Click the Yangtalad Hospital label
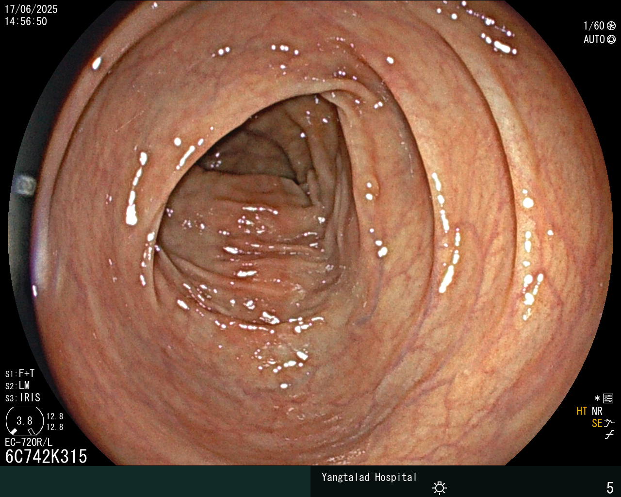This screenshot has height=497, width=621. [369, 477]
